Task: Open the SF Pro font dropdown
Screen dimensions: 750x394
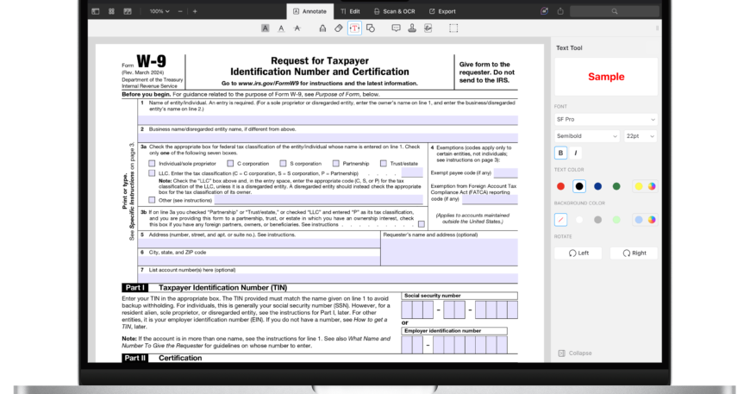Action: tap(604, 119)
